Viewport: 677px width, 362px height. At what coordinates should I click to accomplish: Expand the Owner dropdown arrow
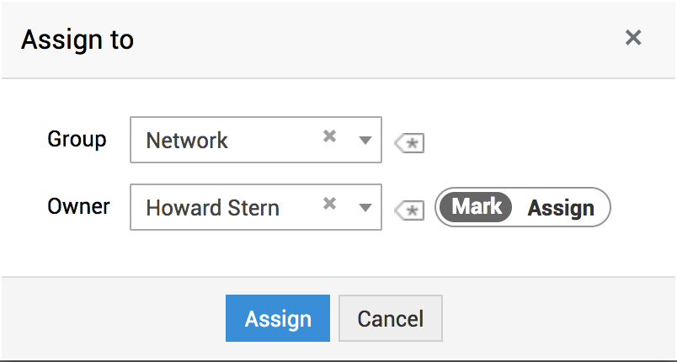click(x=365, y=207)
